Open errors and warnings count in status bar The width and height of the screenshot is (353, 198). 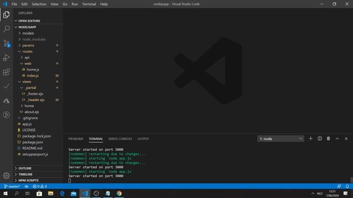point(40,186)
